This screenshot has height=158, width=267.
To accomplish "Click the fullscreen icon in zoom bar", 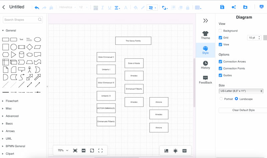I will click(x=100, y=151).
